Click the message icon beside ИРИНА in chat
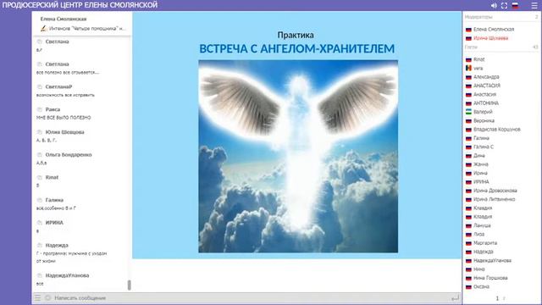This screenshot has width=542, height=305. 40,223
